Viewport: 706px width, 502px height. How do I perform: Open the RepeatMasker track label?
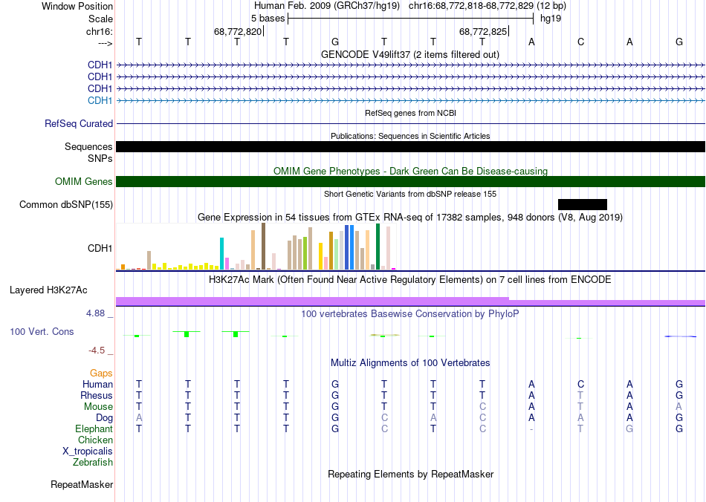pyautogui.click(x=82, y=485)
